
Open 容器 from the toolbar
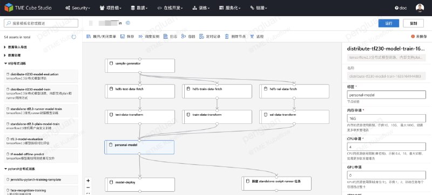tap(188, 37)
